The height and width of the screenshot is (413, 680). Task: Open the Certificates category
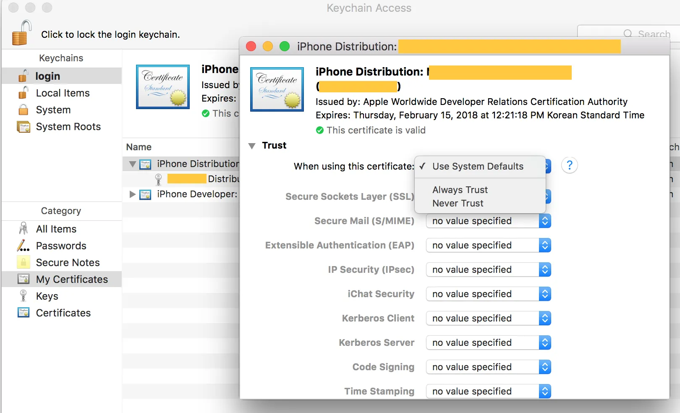[63, 313]
